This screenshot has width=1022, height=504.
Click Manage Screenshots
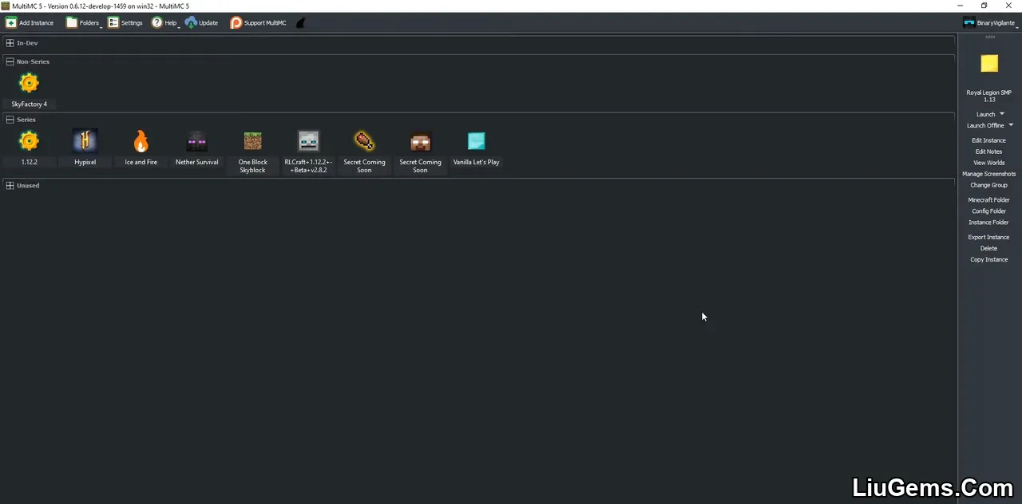click(x=988, y=174)
